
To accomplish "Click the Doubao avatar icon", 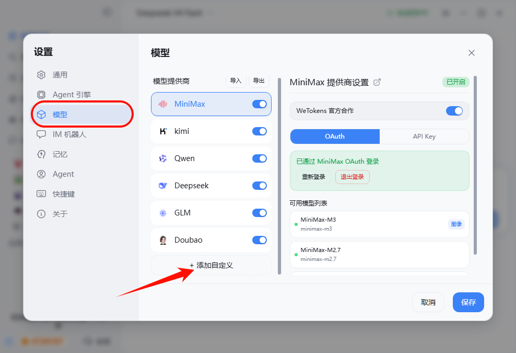I will [163, 240].
